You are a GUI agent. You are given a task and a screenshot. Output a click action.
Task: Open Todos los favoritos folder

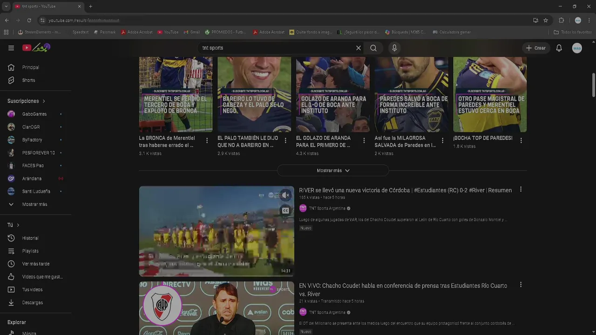coord(573,32)
